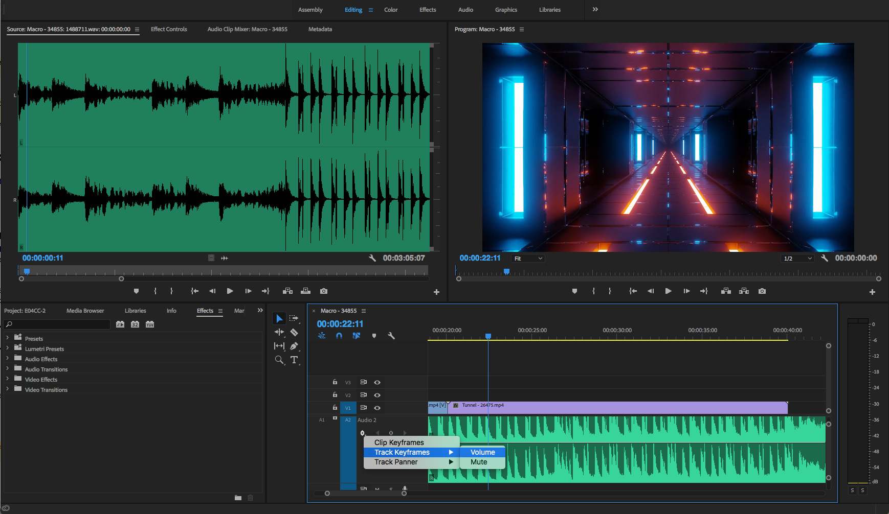Toggle V2 track output eye
The image size is (889, 514).
(x=377, y=395)
